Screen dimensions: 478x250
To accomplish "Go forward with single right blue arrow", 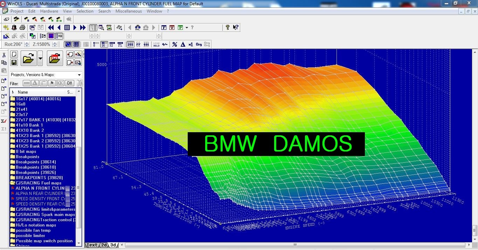I will (75, 27).
